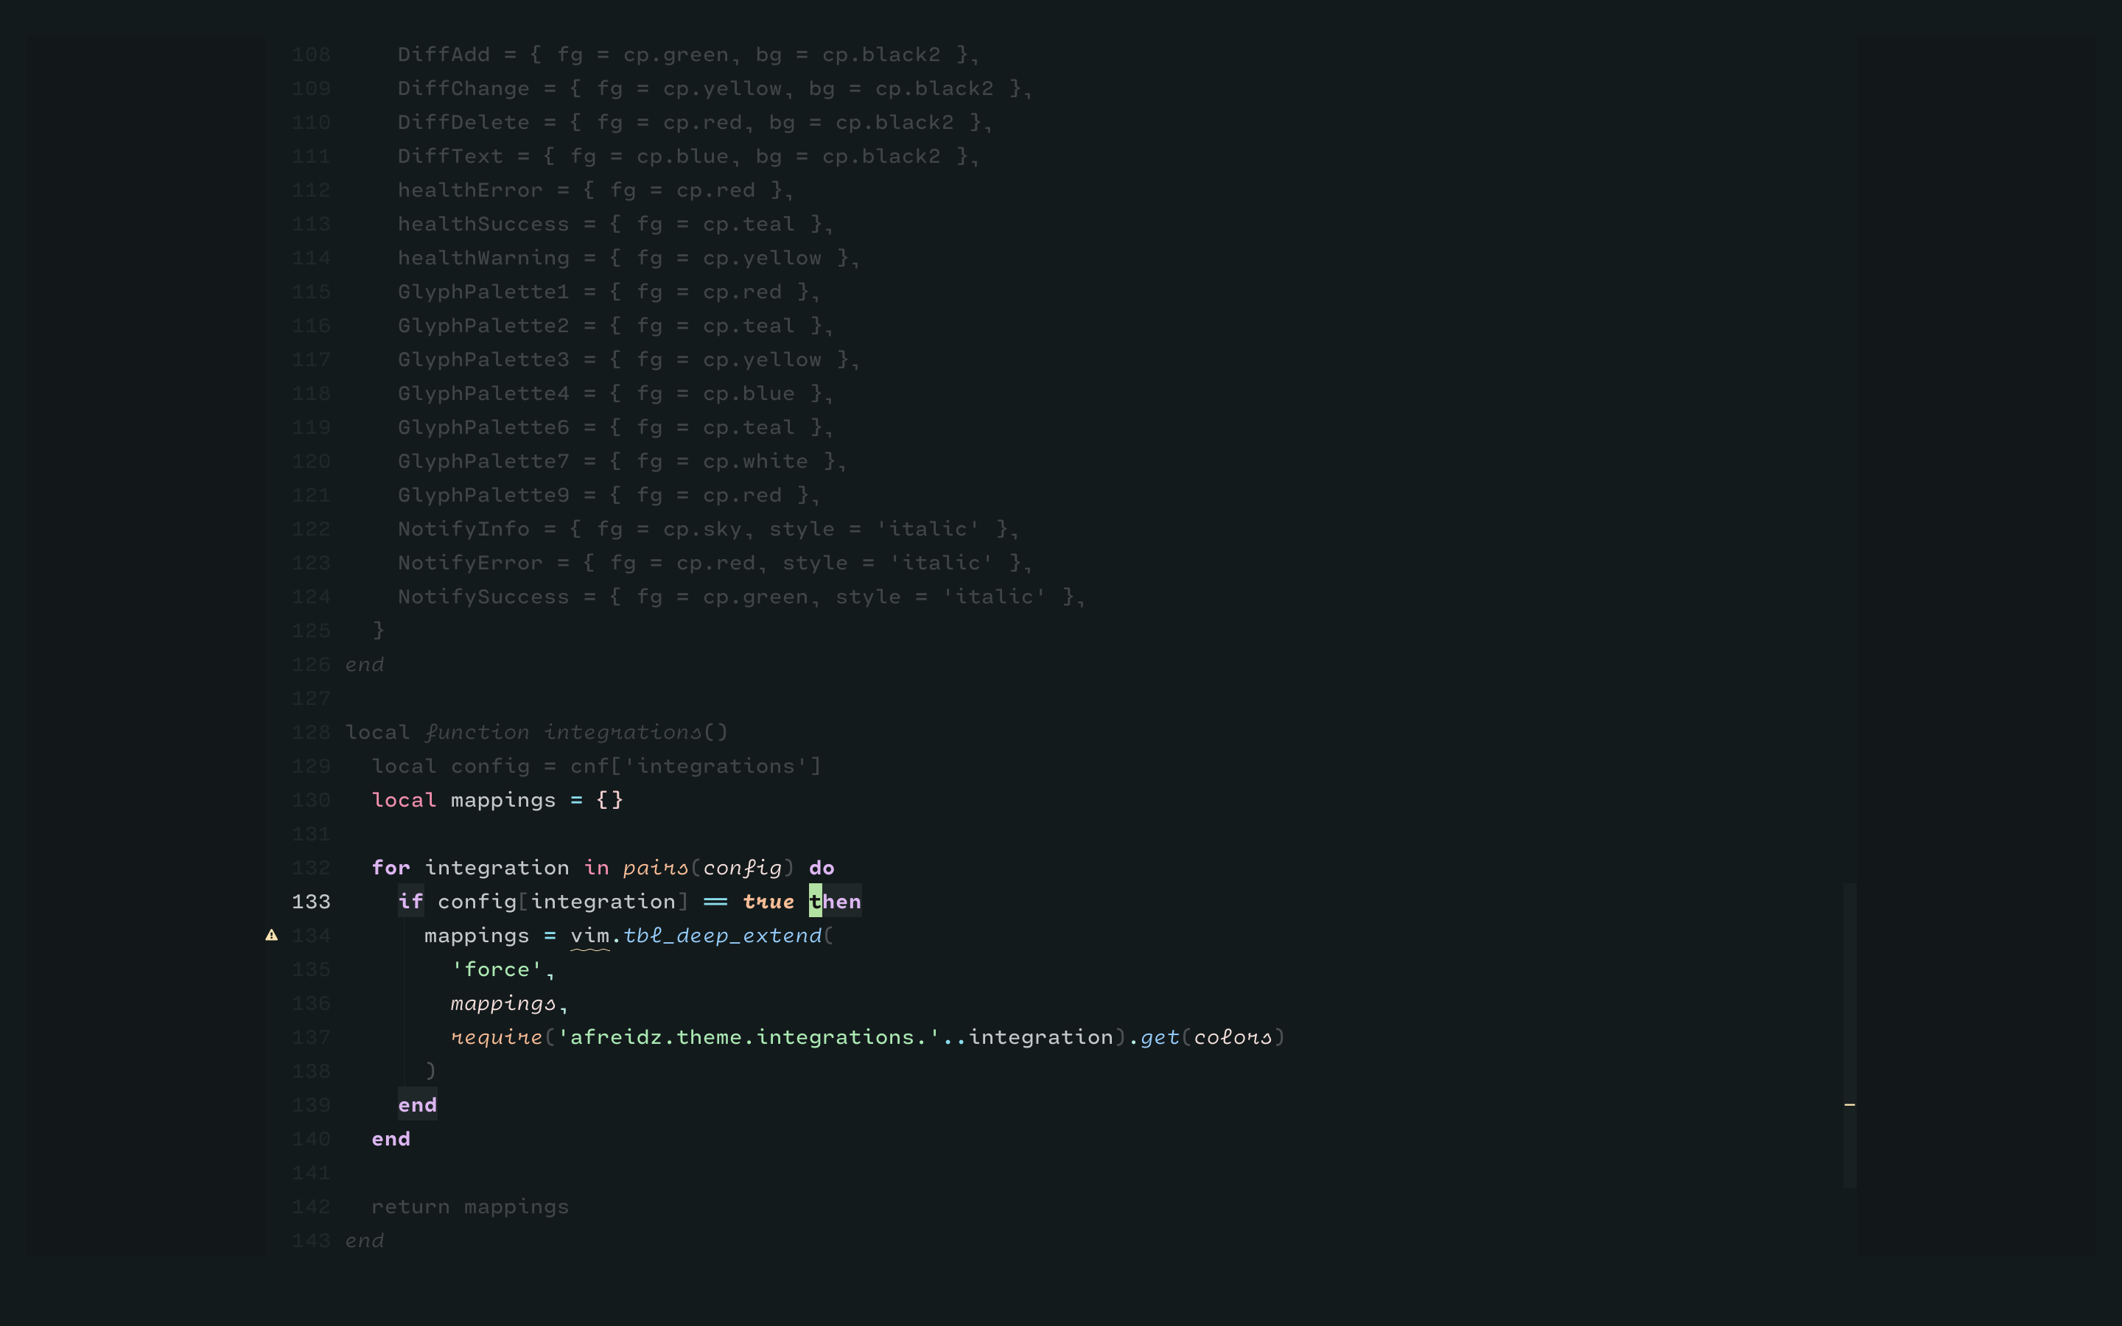
Task: Click 'GlyphPalette7' on line 120
Action: [x=483, y=461]
